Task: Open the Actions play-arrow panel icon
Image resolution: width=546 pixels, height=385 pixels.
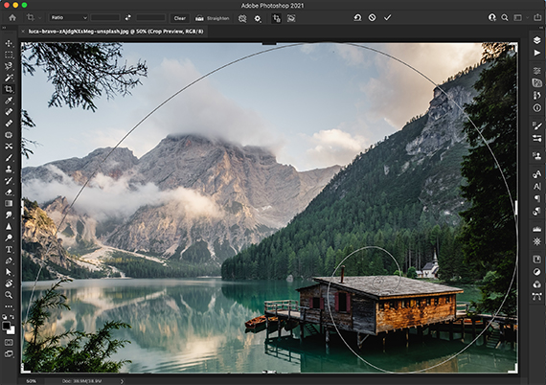Action: (x=537, y=53)
